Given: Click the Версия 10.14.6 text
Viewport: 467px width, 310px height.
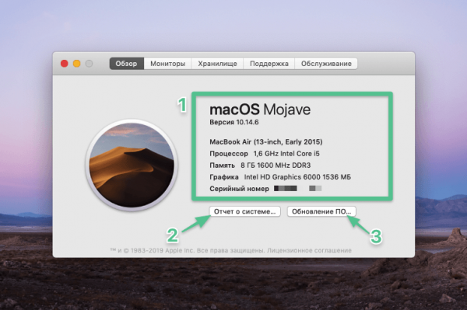Looking at the screenshot, I should click(234, 122).
